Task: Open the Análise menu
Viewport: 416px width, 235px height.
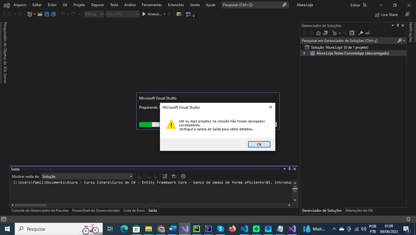Action: 130,5
